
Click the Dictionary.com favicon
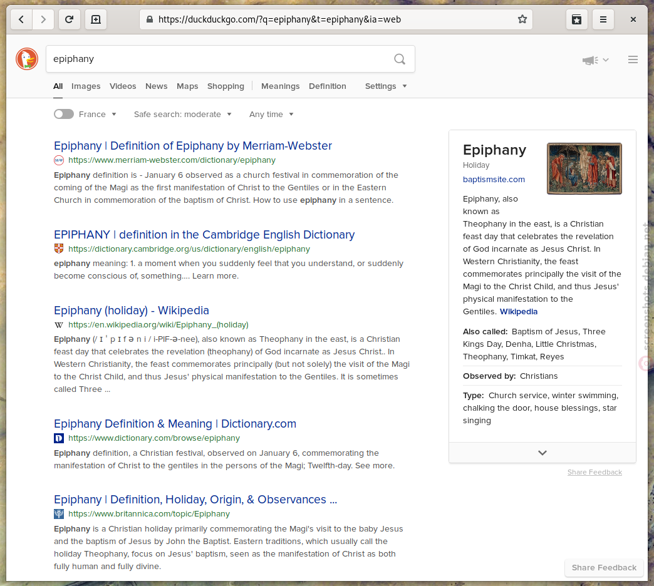[x=59, y=438]
